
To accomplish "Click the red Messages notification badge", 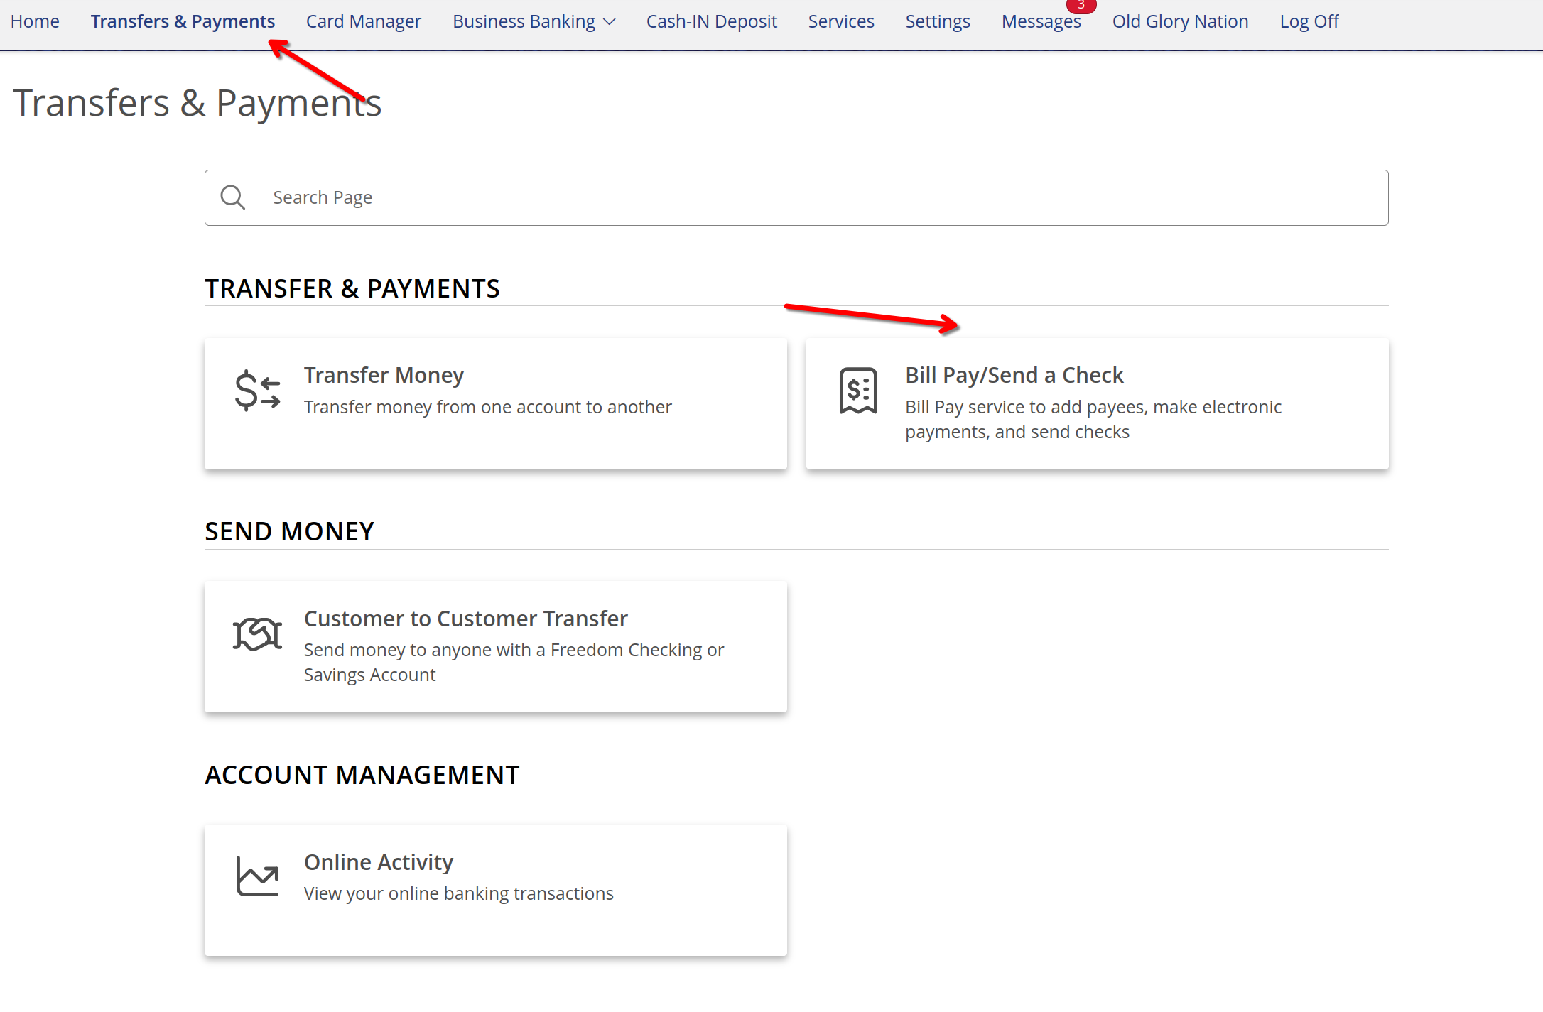I will pyautogui.click(x=1081, y=6).
